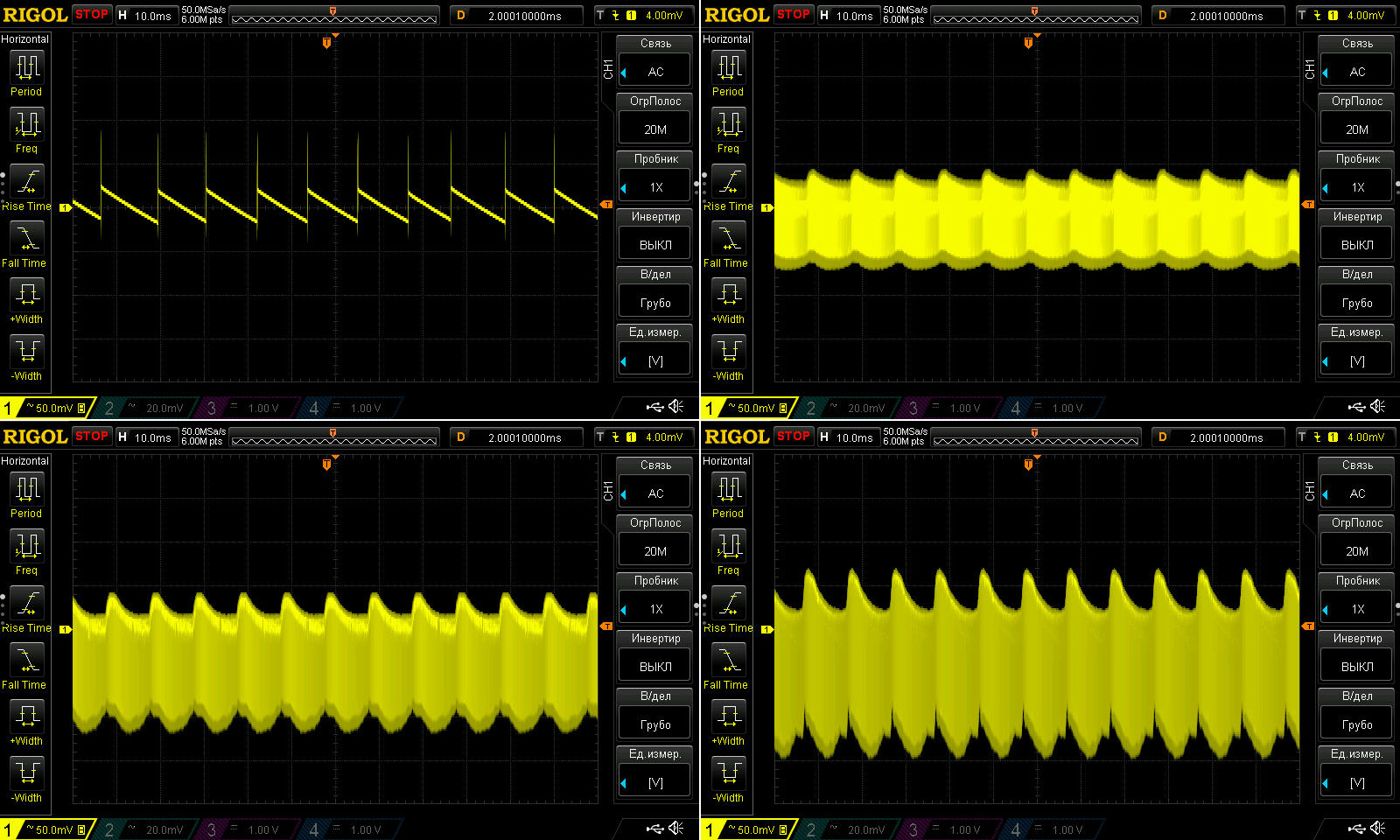Toggle ОгрПолос 20M bandwidth limit in top-right scope
The image size is (1400, 840).
click(x=1357, y=129)
